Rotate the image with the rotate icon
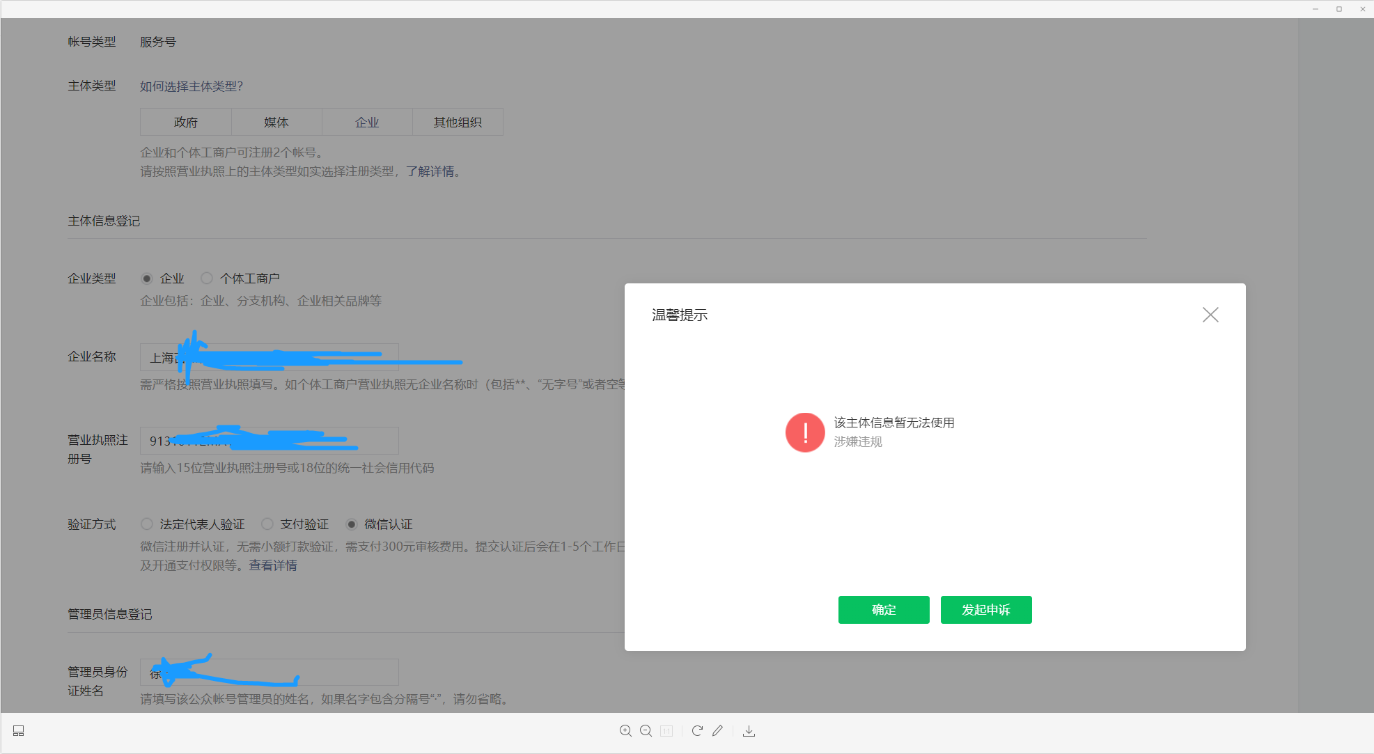 coord(697,730)
